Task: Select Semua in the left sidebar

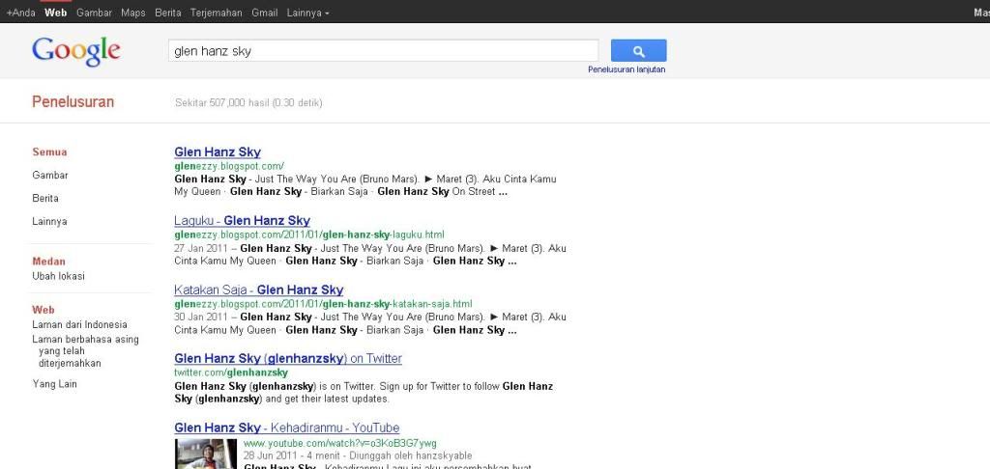Action: coord(49,152)
